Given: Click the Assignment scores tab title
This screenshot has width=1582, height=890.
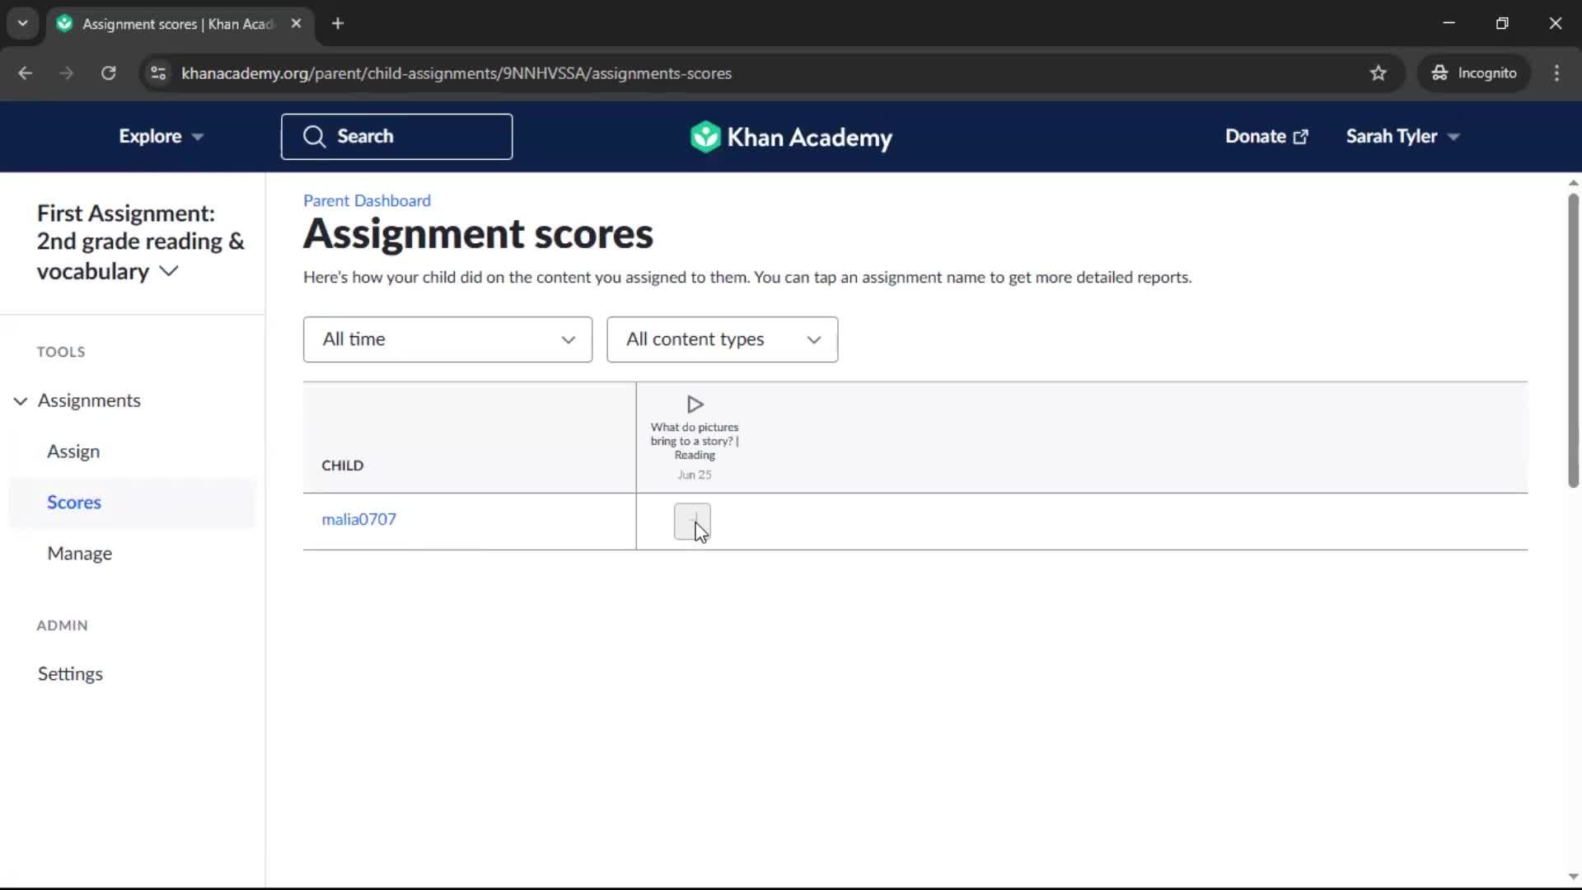Looking at the screenshot, I should coord(177,24).
